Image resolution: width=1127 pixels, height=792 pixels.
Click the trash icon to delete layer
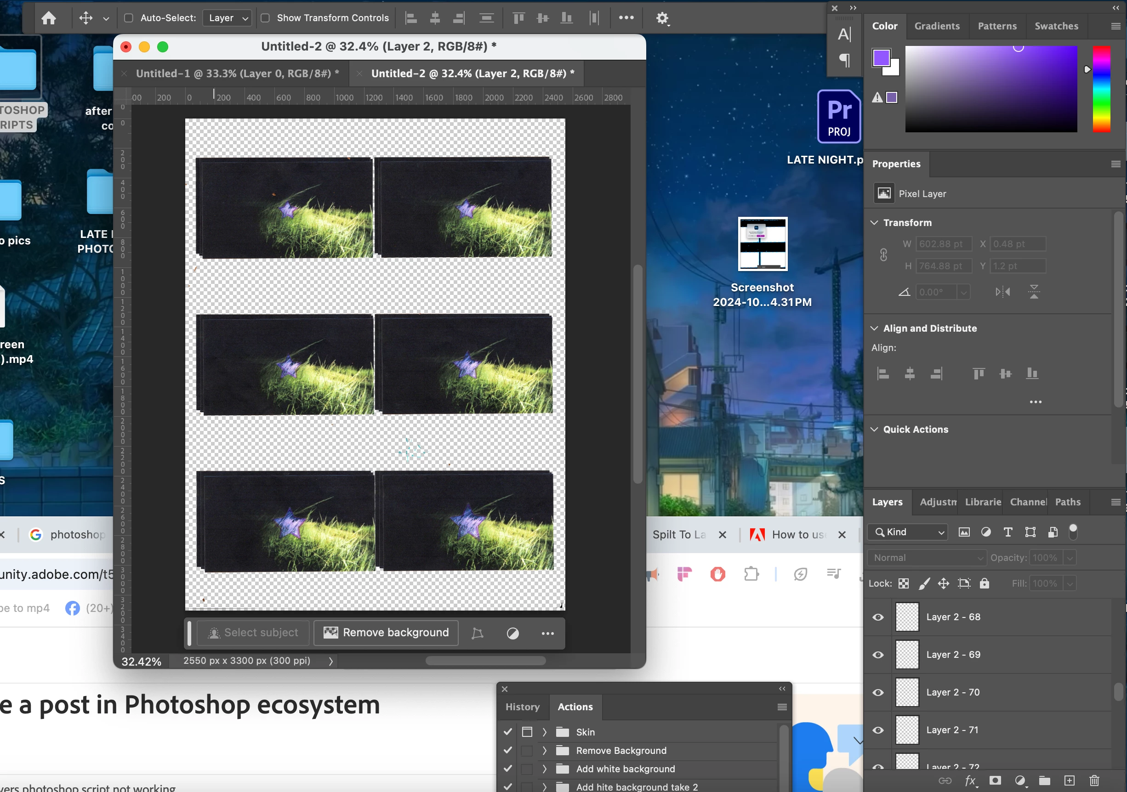coord(1094,780)
